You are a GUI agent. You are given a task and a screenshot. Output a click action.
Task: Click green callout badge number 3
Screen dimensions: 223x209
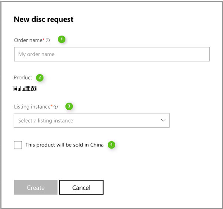tap(69, 106)
